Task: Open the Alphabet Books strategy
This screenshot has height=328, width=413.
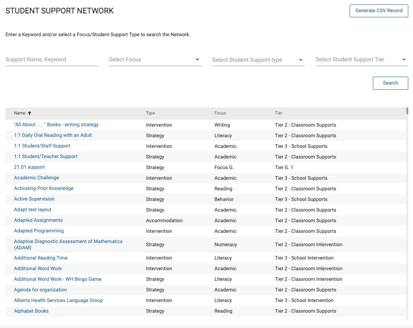Action: 31,311
